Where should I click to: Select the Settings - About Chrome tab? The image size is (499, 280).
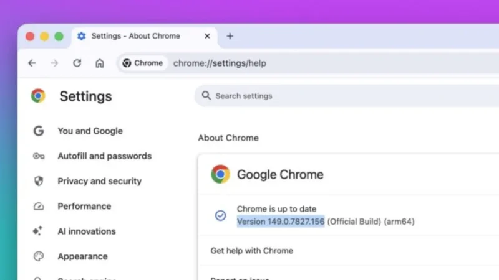pyautogui.click(x=144, y=37)
